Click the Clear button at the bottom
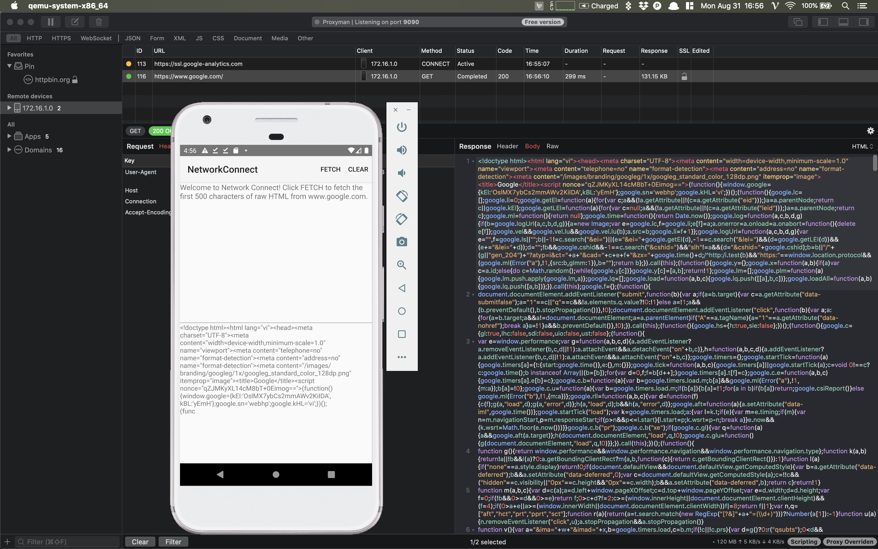The image size is (878, 549). click(x=139, y=541)
